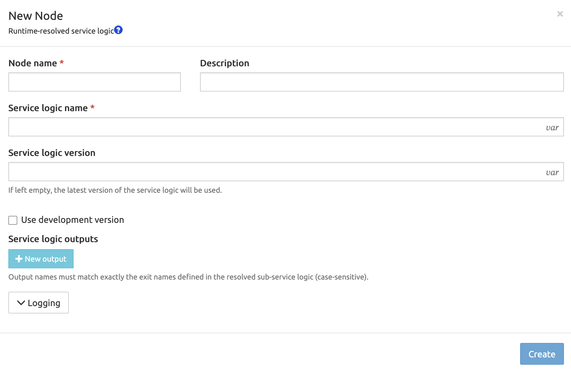571x374 pixels.
Task: Click the Description label
Action: [224, 63]
